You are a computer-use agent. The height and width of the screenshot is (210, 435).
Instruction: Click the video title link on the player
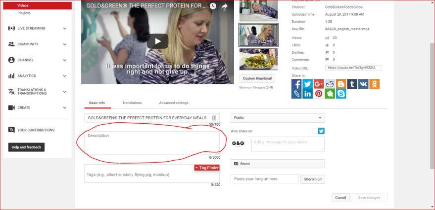[x=146, y=5]
